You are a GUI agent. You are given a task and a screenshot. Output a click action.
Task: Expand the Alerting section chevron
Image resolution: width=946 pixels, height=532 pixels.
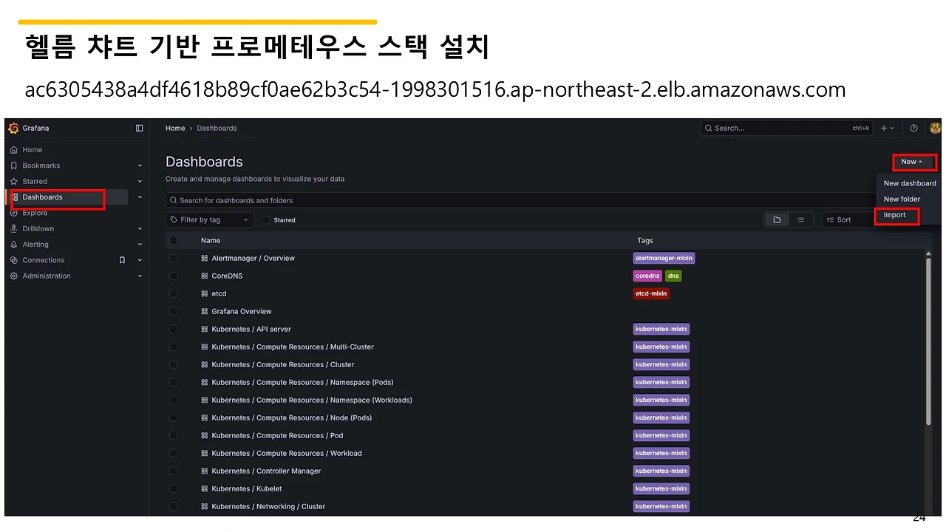pyautogui.click(x=140, y=244)
